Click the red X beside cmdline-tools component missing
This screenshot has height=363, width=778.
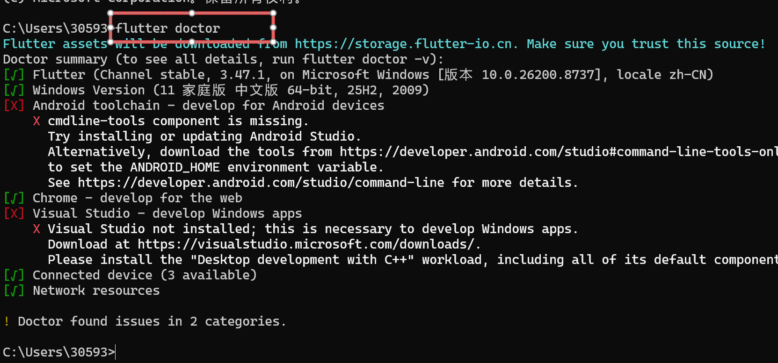tap(36, 121)
